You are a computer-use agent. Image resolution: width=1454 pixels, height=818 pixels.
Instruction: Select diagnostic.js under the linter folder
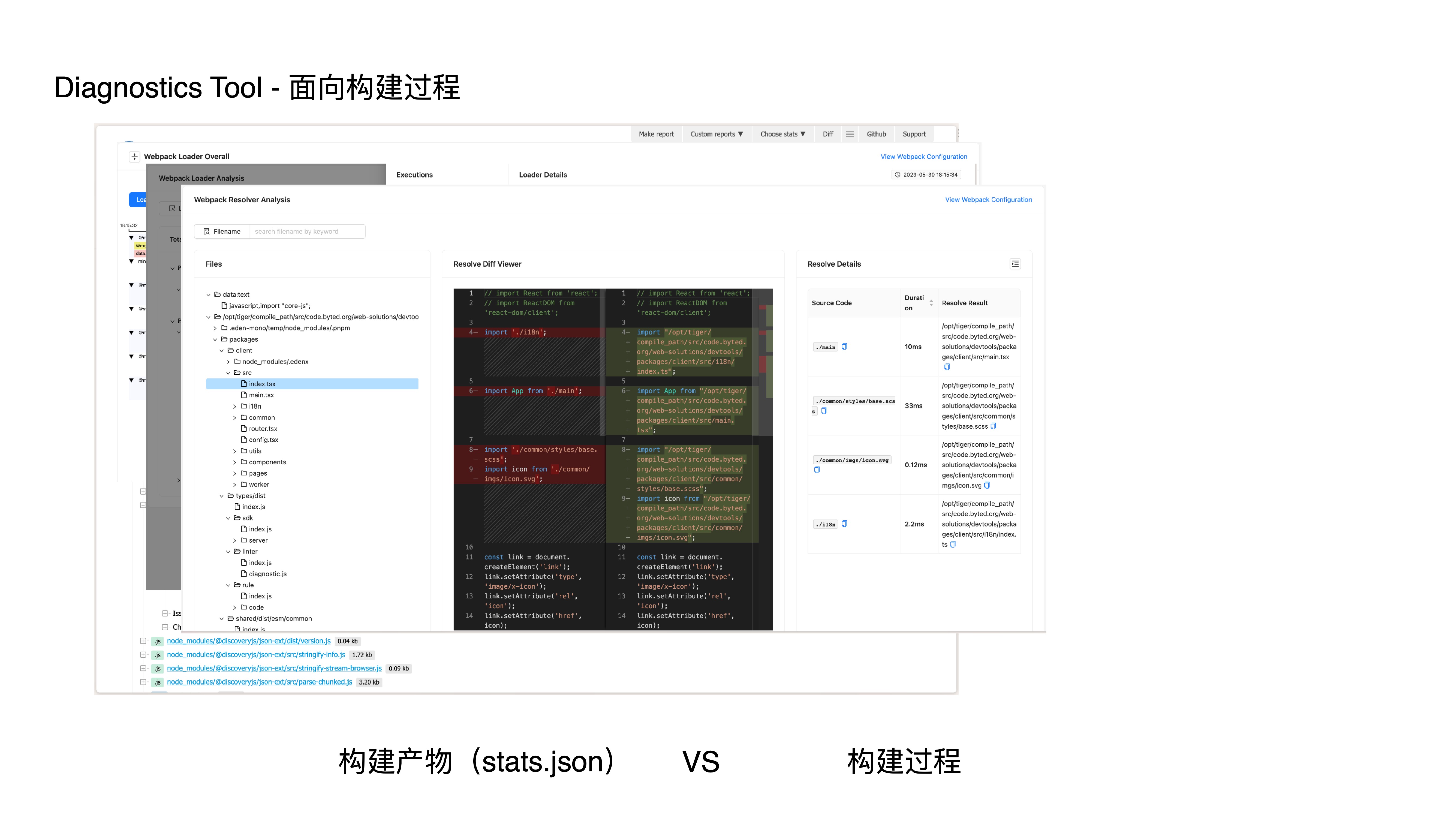264,574
